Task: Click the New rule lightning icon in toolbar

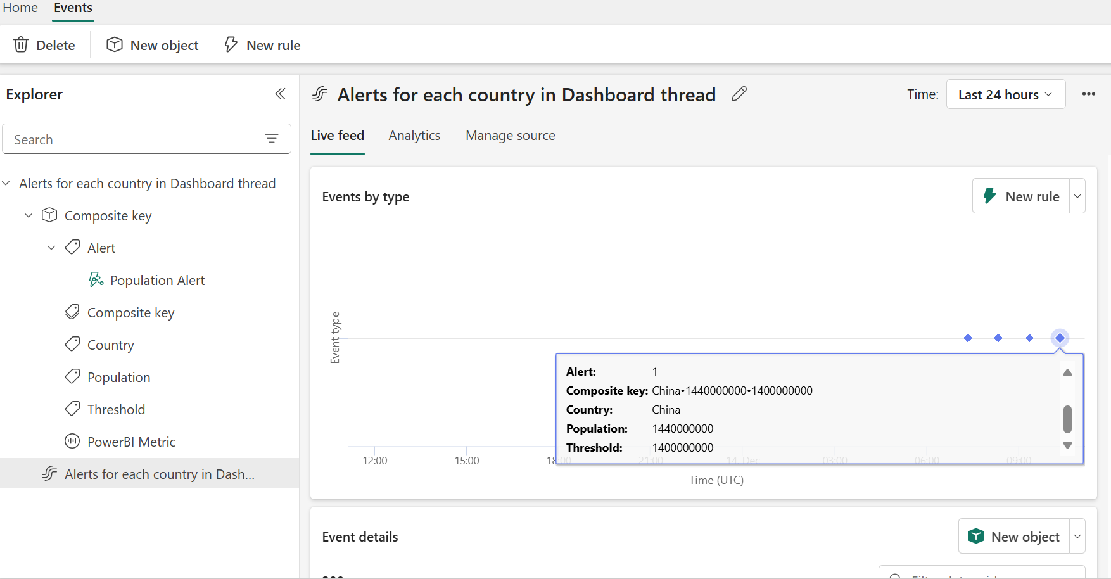Action: coord(231,45)
